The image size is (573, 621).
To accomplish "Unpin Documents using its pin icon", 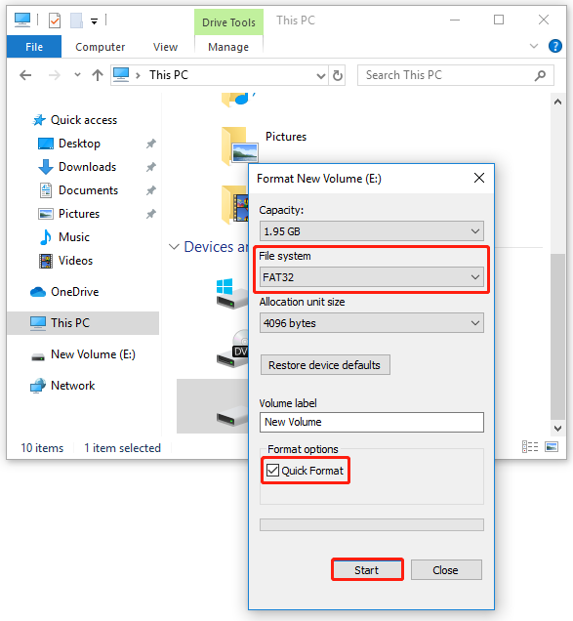I will pyautogui.click(x=151, y=190).
